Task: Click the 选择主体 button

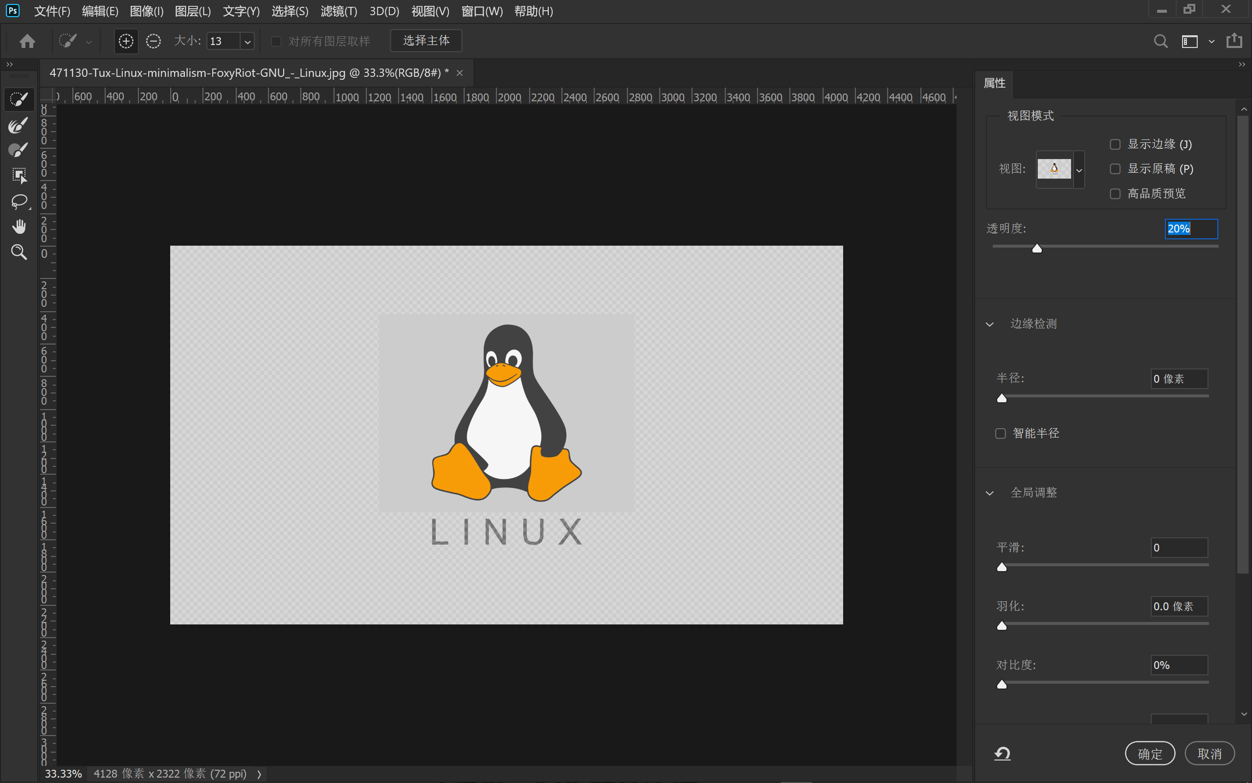Action: (x=426, y=41)
